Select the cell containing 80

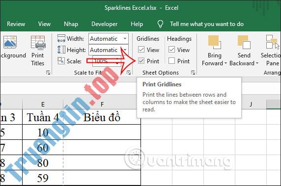pyautogui.click(x=43, y=163)
